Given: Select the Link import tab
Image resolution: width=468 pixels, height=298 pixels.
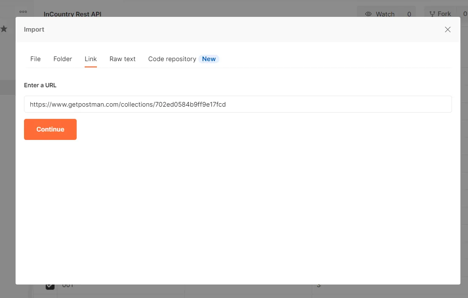Looking at the screenshot, I should [x=91, y=59].
